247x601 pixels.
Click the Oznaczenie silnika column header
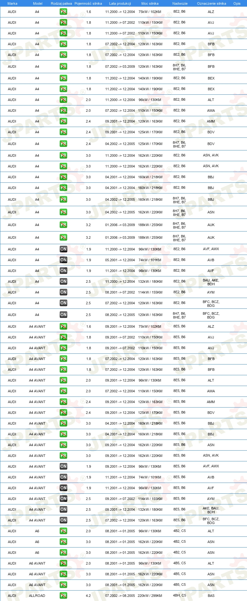212,3
